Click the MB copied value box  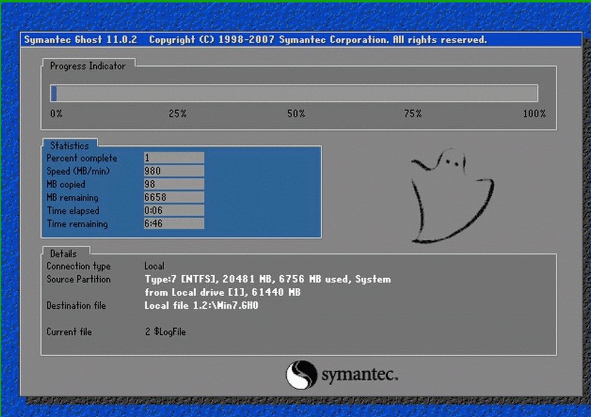[174, 184]
